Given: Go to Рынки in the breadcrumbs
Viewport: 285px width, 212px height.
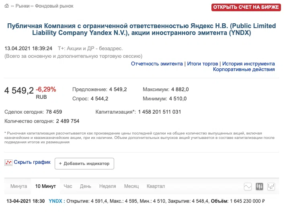Looking at the screenshot, I should 22,6.
